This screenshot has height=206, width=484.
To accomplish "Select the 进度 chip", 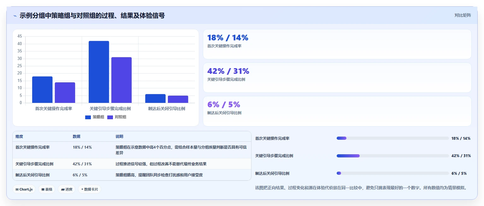I will tap(67, 189).
